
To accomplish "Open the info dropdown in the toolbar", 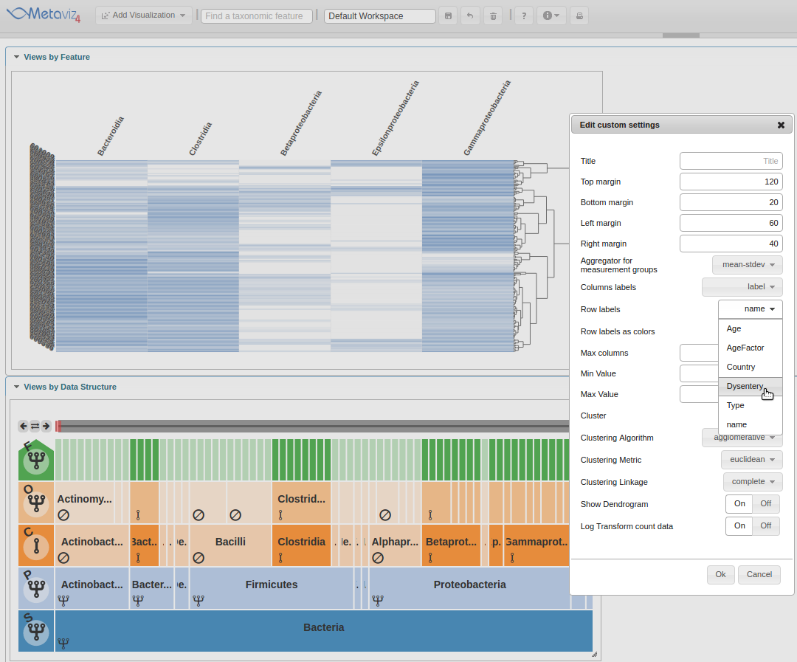I will pos(551,15).
